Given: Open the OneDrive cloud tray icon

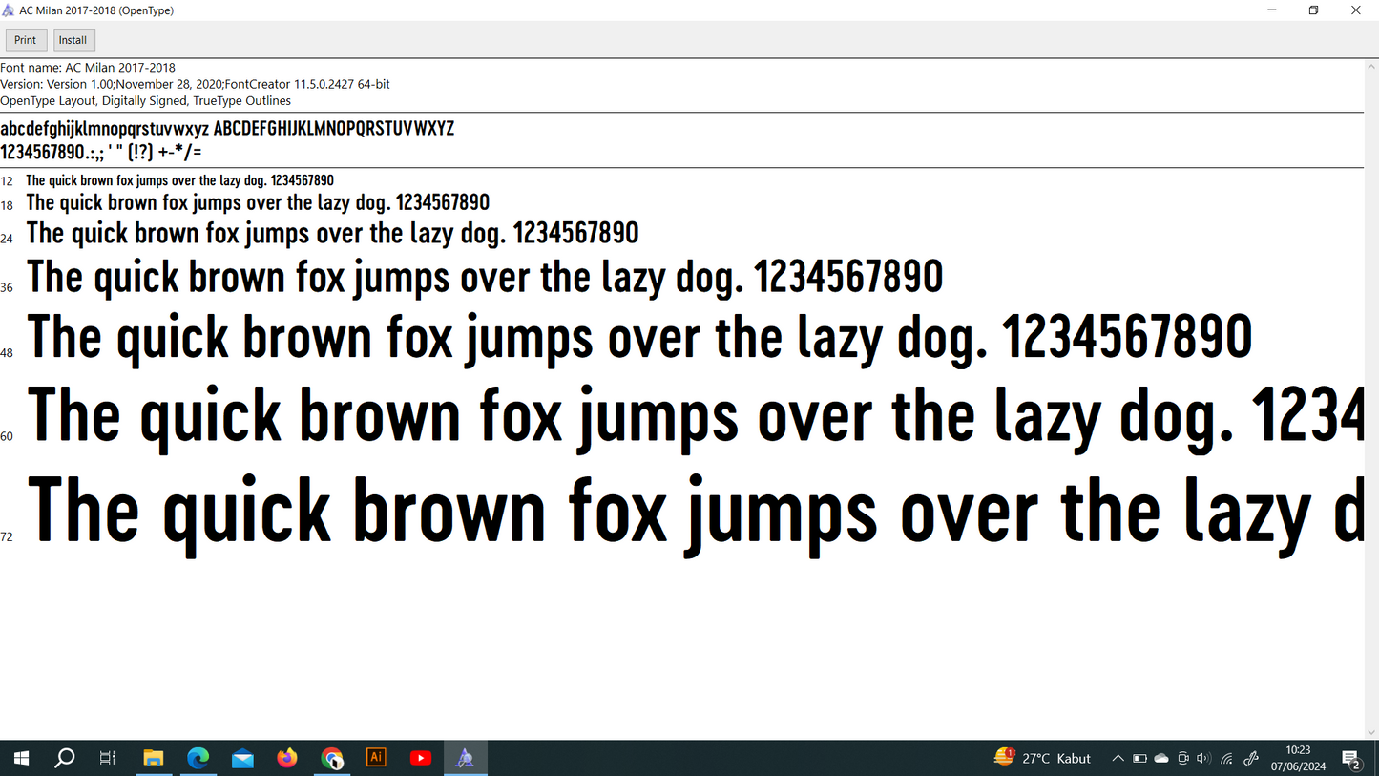Looking at the screenshot, I should (x=1161, y=758).
